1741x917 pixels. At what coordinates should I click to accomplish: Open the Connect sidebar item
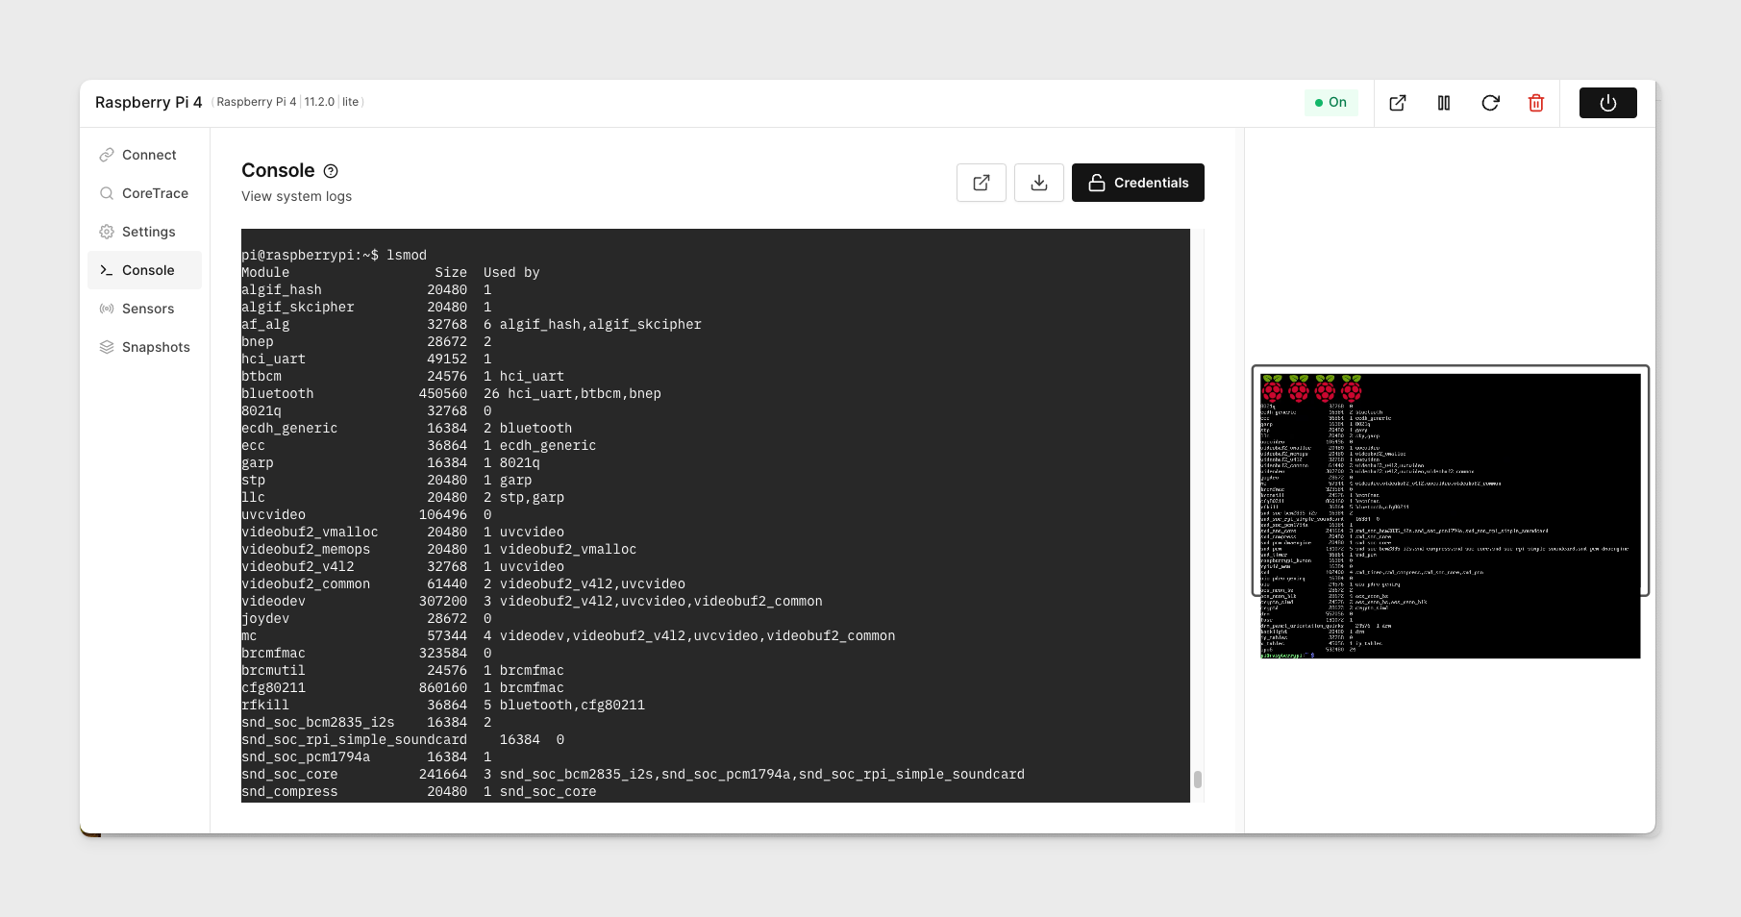[x=144, y=155]
